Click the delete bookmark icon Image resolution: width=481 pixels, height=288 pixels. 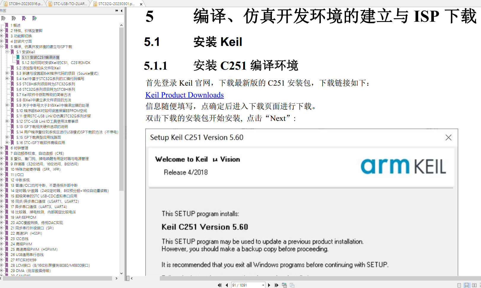pyautogui.click(x=4, y=18)
